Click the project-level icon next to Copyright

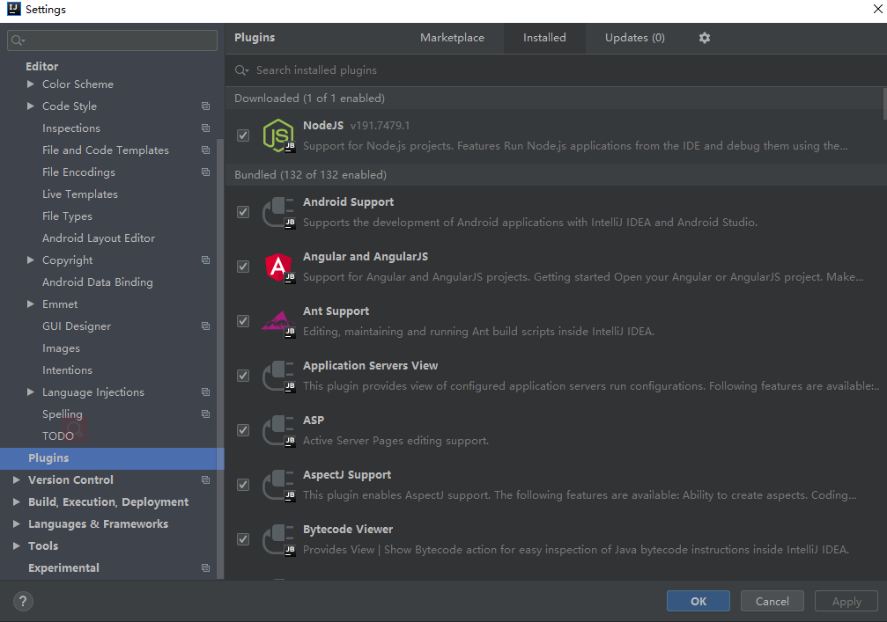point(206,260)
